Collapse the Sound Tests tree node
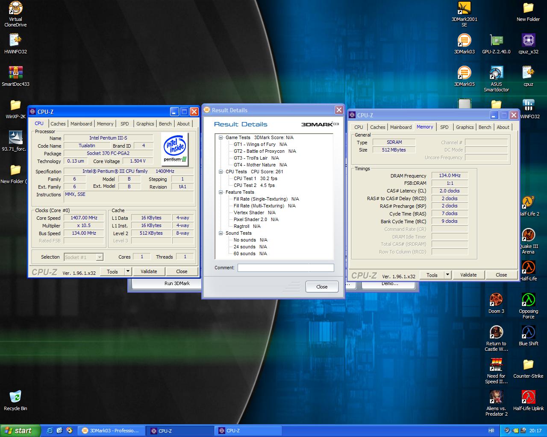 coord(221,233)
